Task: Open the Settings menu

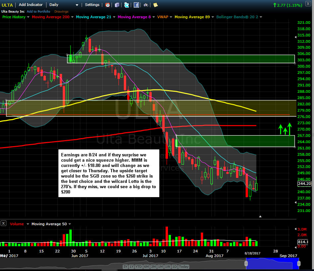Action: click(92, 5)
